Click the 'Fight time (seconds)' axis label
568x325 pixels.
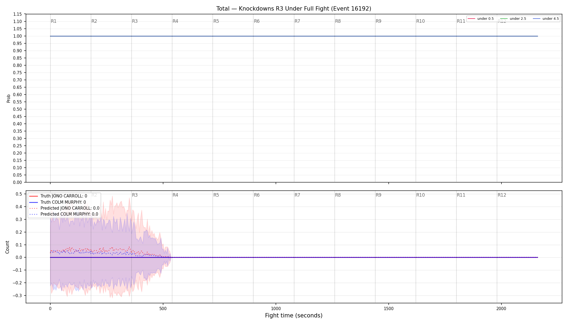point(294,316)
